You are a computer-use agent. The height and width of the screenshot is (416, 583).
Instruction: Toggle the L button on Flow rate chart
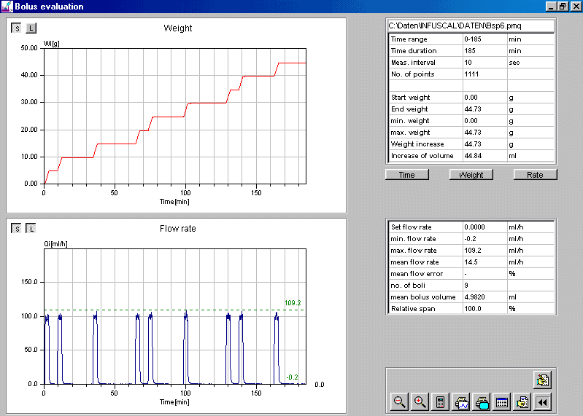tap(31, 228)
